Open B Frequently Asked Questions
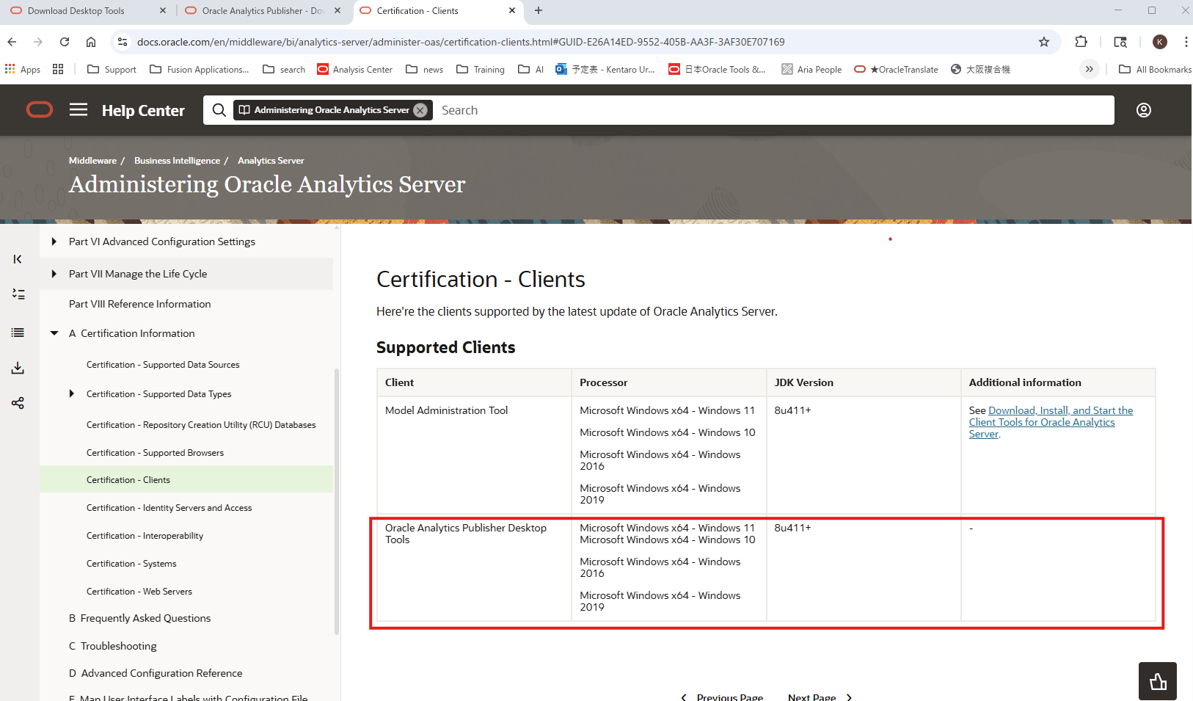This screenshot has height=701, width=1193. pyautogui.click(x=139, y=618)
